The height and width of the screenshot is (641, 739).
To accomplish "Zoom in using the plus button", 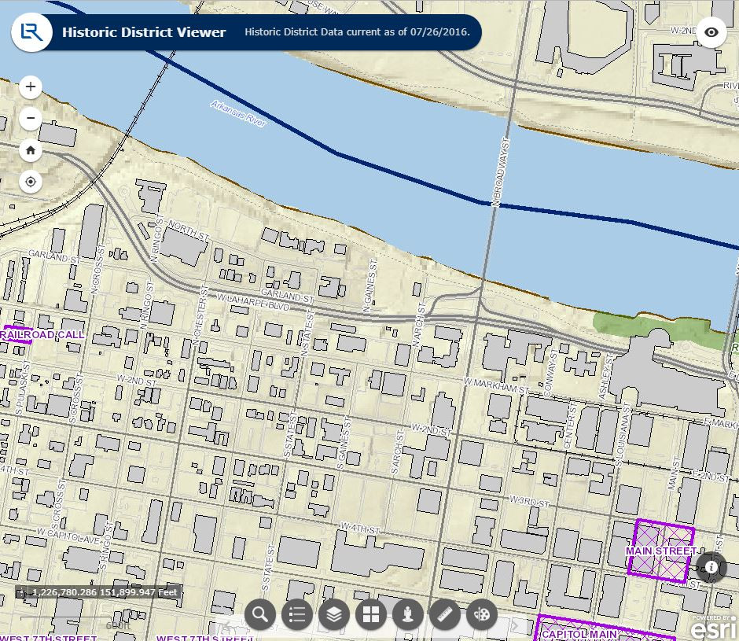I will tap(30, 87).
